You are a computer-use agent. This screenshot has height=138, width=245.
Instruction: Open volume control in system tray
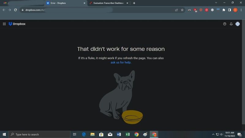coord(221,134)
